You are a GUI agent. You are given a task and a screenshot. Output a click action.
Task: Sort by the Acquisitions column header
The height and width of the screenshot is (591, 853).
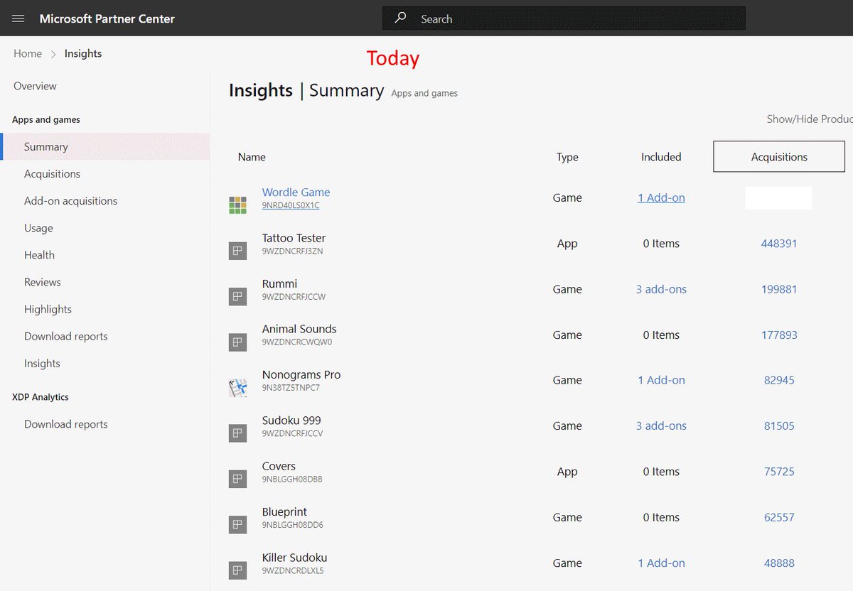[x=779, y=156]
